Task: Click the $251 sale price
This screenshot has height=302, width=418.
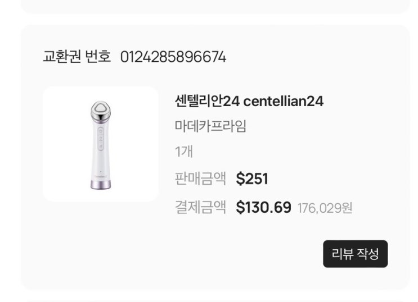Action: tap(252, 179)
